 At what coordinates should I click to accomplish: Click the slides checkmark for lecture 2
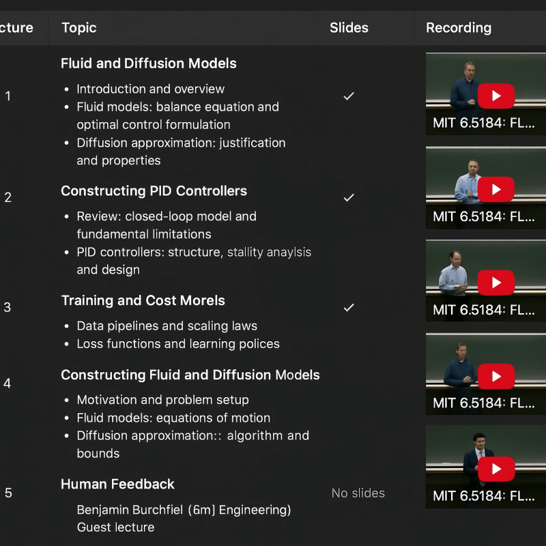point(349,197)
